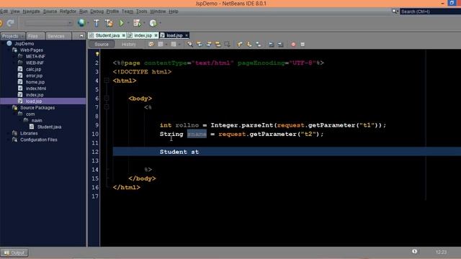The image size is (461, 259).
Task: Select home.jsp in project tree
Action: [x=35, y=82]
